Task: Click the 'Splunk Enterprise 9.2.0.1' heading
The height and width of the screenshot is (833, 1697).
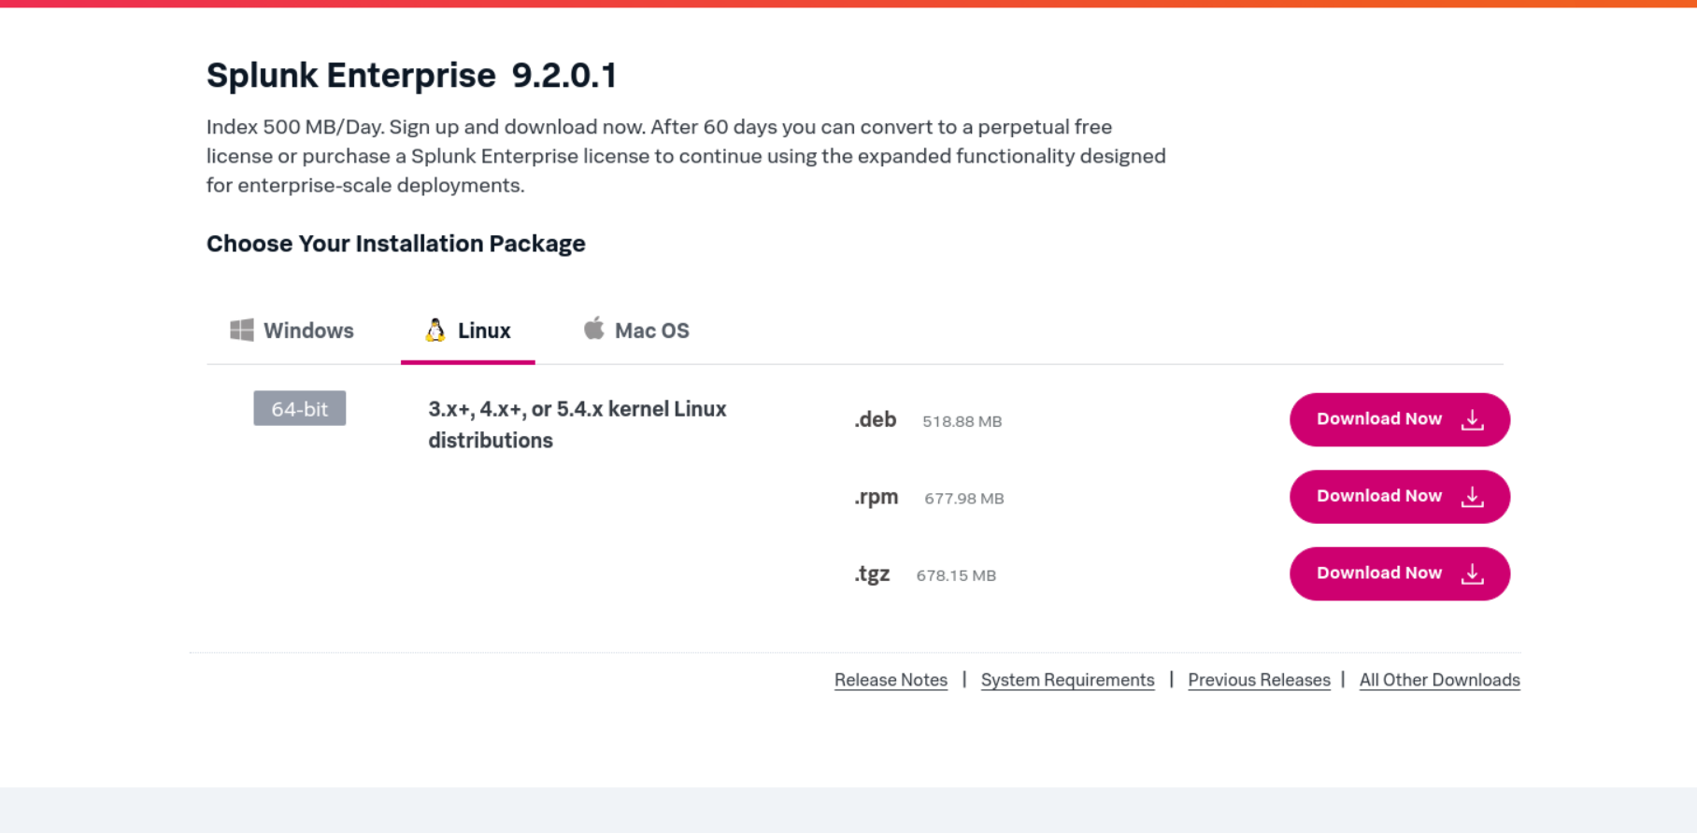Action: point(412,75)
